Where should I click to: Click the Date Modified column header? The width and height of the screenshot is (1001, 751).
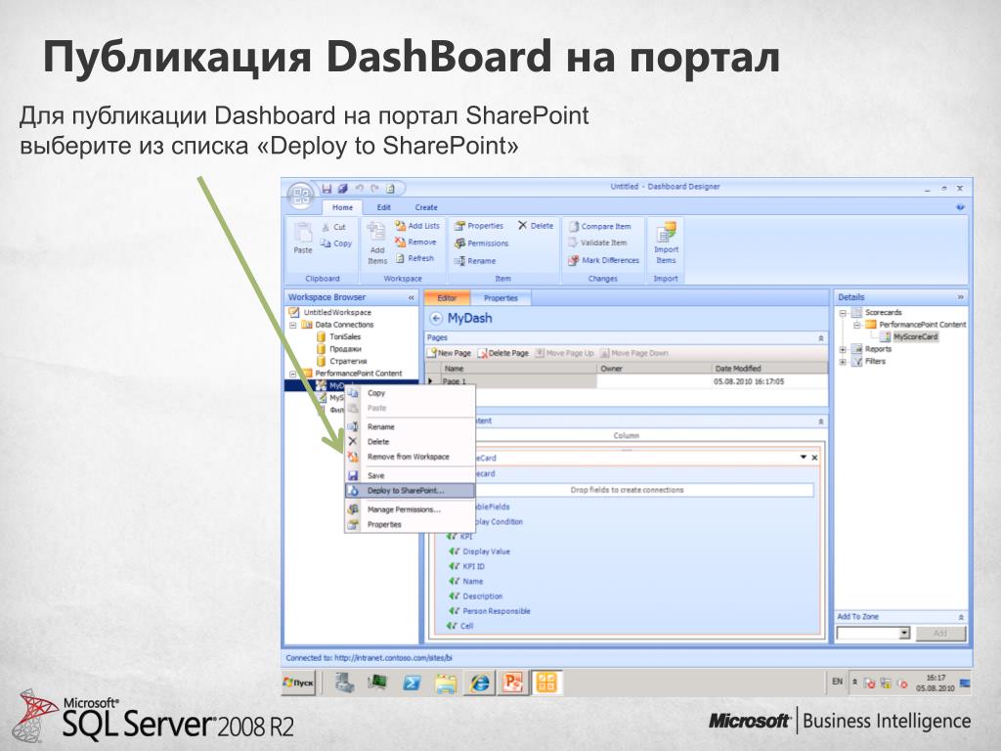[769, 369]
